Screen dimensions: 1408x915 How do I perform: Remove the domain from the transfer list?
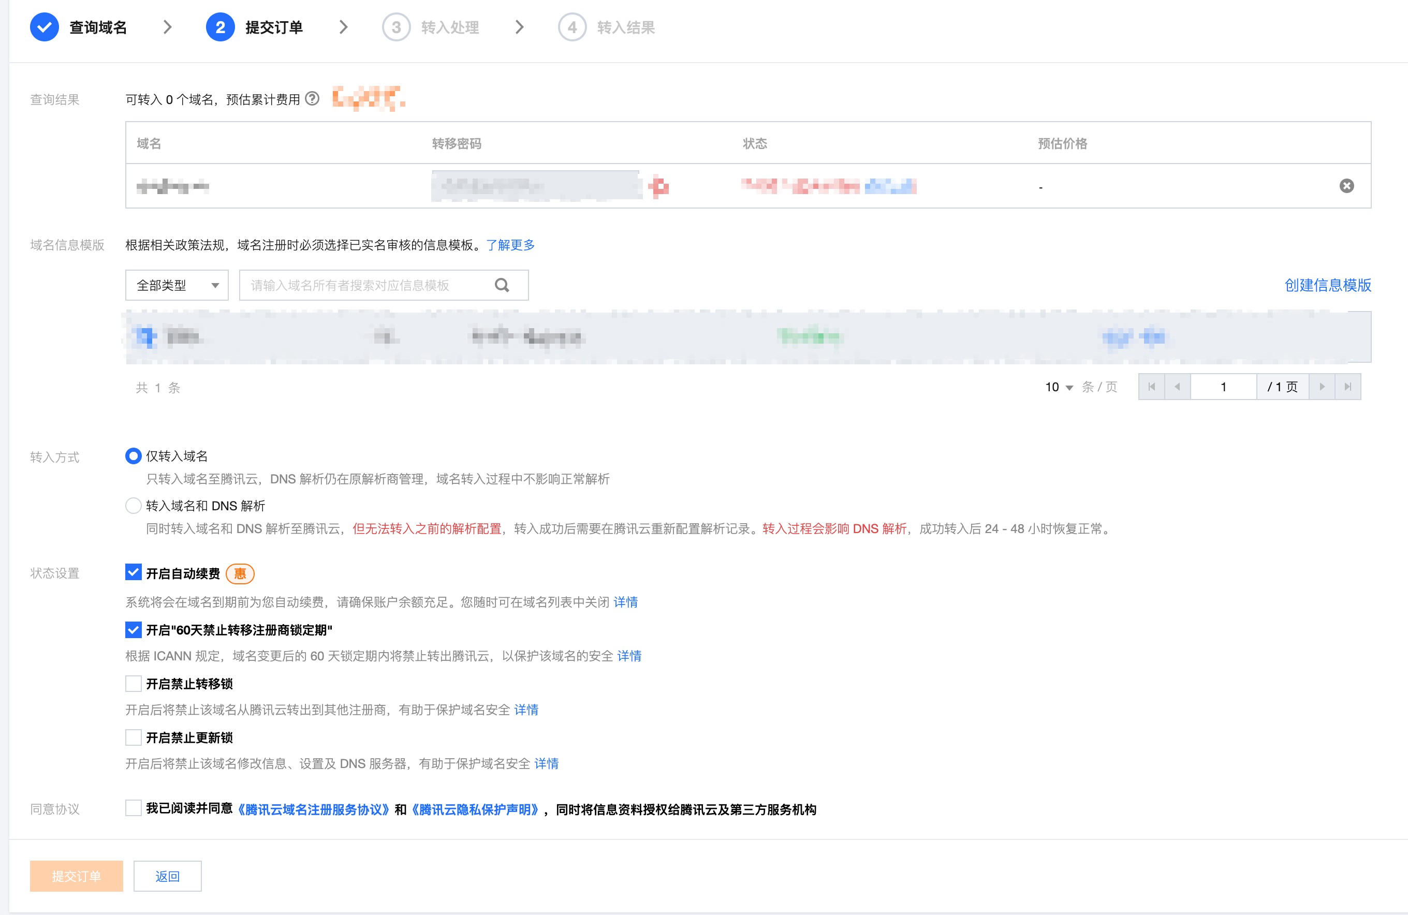pyautogui.click(x=1347, y=186)
